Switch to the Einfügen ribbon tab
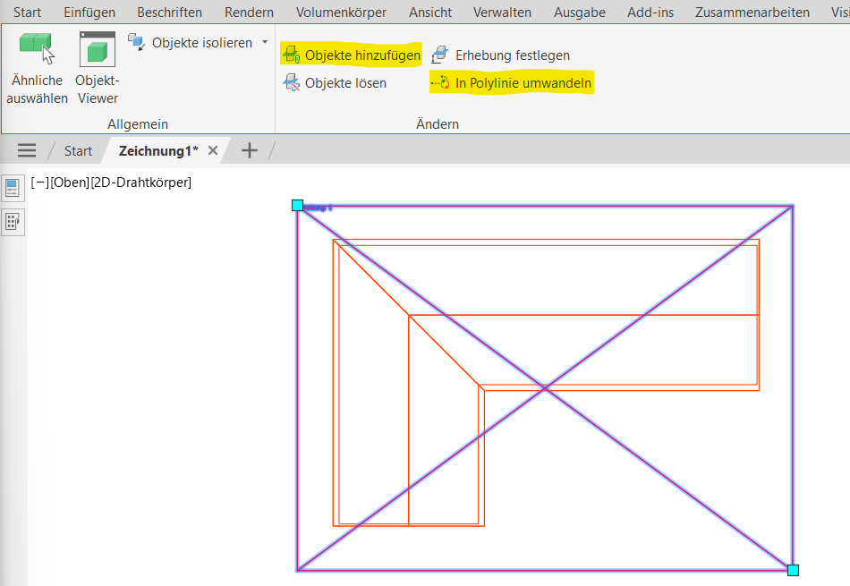The width and height of the screenshot is (850, 586). point(89,13)
